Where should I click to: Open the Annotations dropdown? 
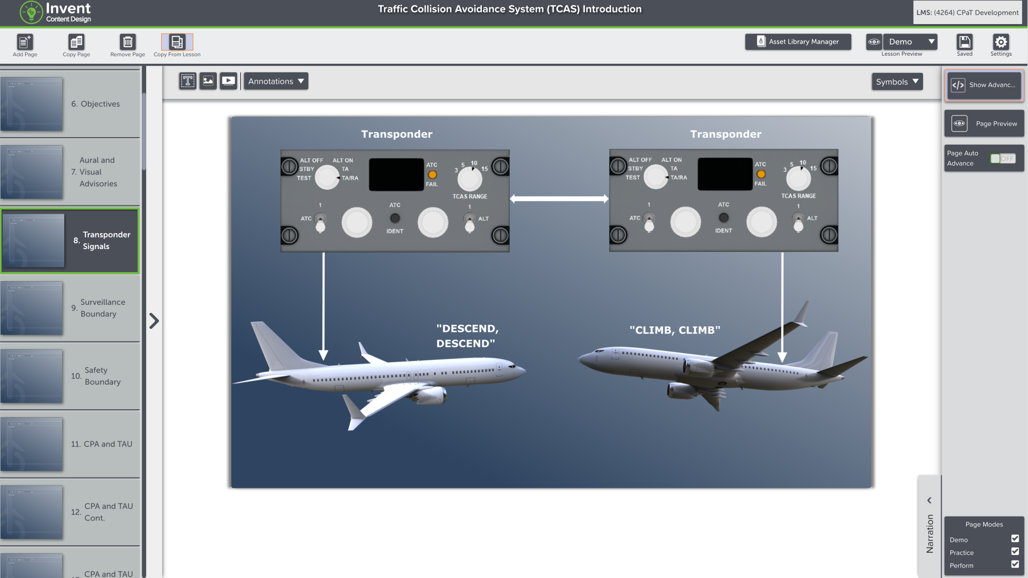[x=276, y=81]
